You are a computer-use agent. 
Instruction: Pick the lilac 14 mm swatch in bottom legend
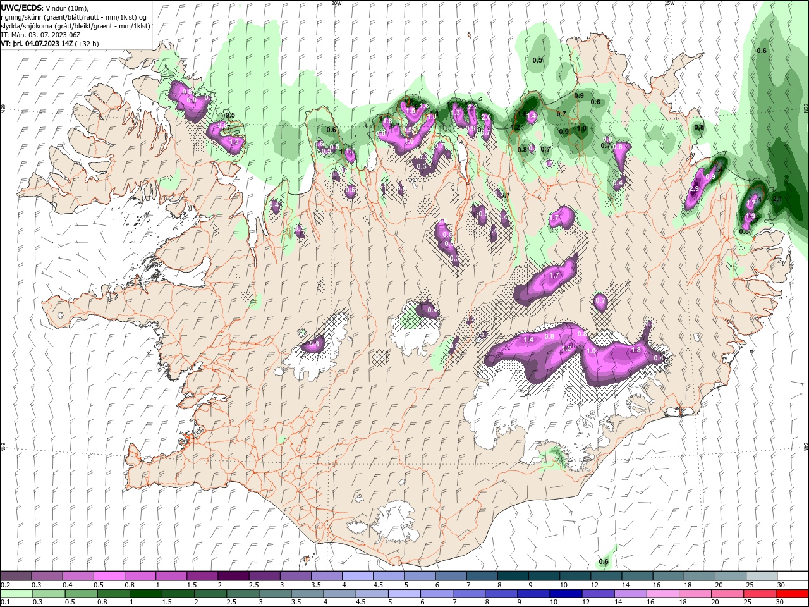tap(631, 594)
